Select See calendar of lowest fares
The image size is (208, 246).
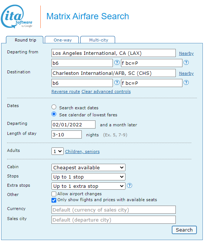pos(54,114)
